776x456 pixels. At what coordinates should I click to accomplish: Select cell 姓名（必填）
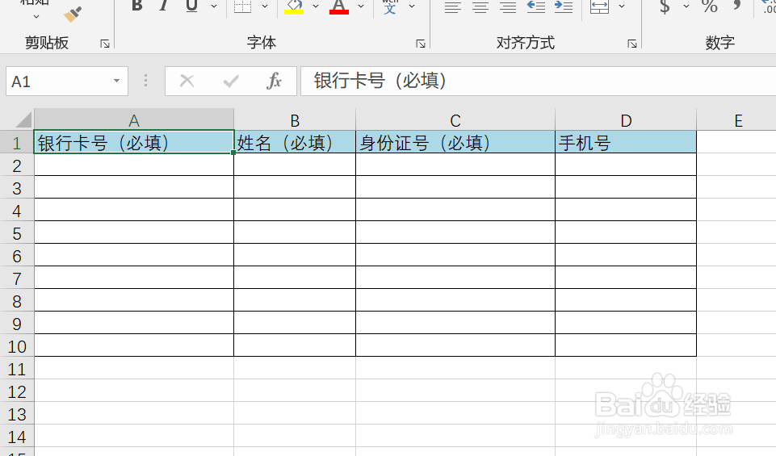(295, 142)
